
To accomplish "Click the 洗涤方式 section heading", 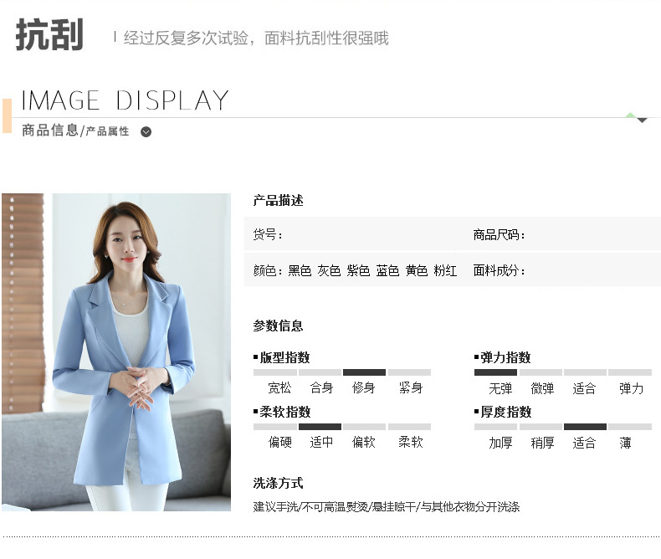I will click(278, 483).
